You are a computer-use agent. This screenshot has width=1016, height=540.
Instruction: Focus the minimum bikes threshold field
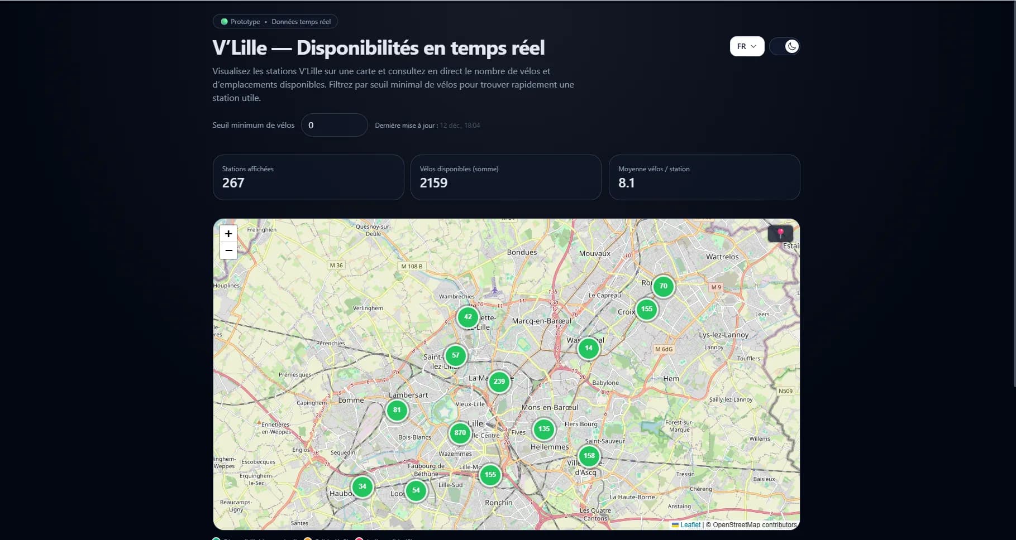334,125
